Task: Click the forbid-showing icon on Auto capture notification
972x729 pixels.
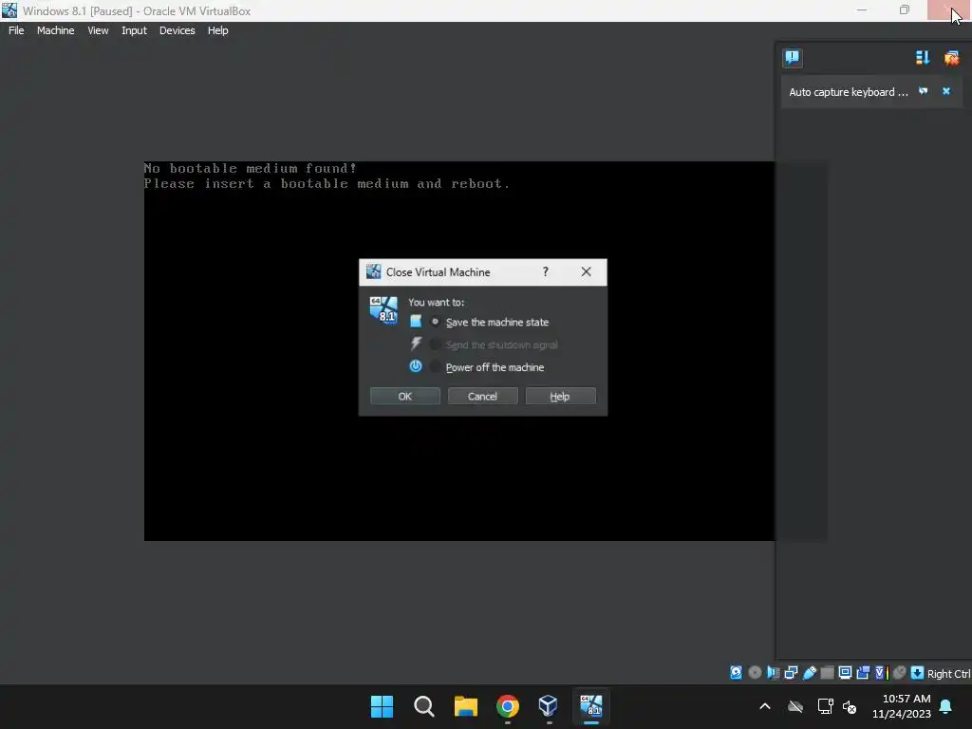Action: click(x=923, y=91)
